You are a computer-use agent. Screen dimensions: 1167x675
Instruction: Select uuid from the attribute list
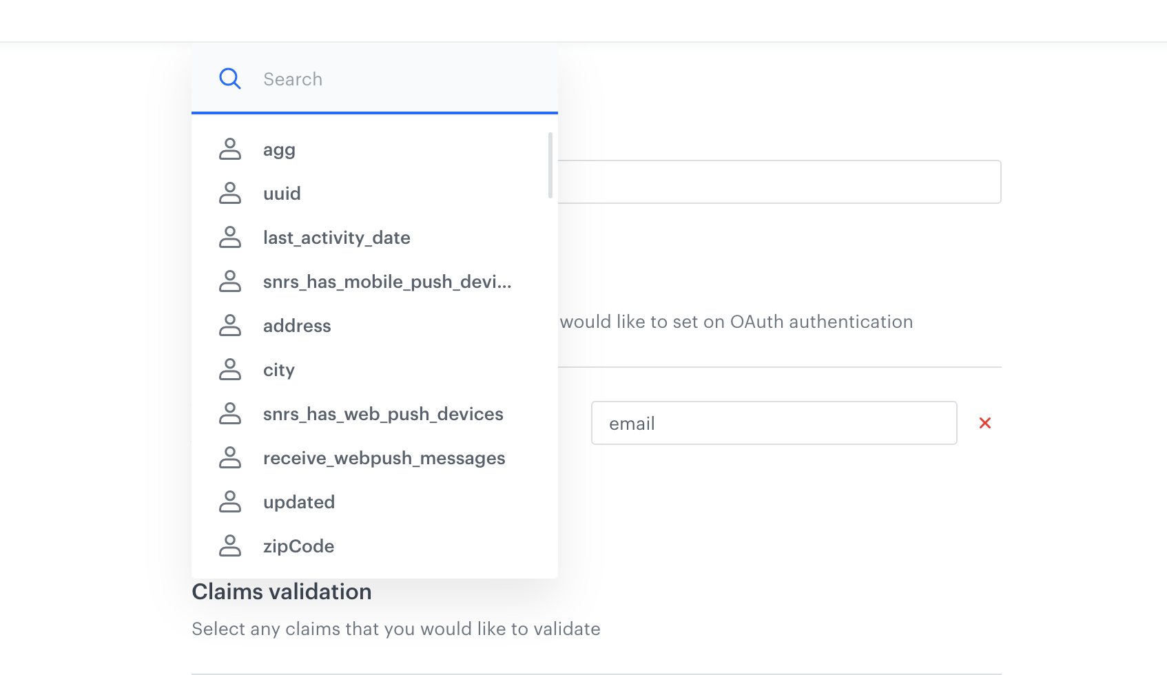pos(282,194)
